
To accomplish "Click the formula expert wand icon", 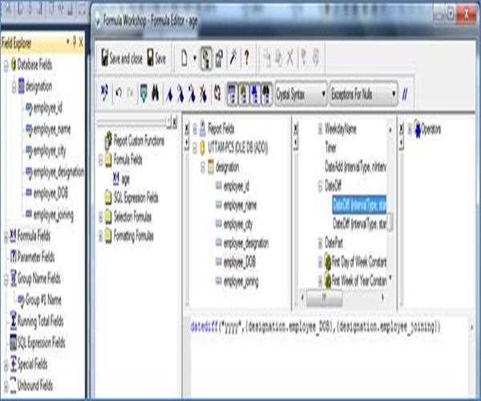I will click(232, 59).
